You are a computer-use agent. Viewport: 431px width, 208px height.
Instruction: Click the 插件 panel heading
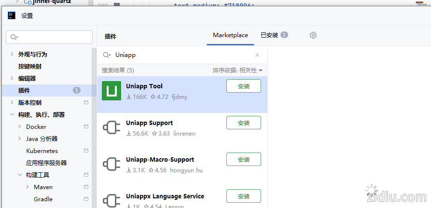[111, 36]
